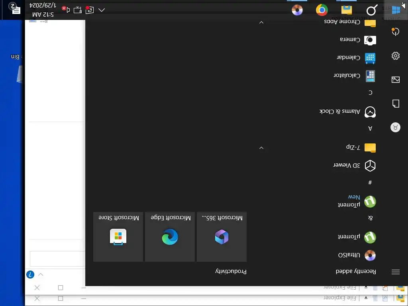Image resolution: width=408 pixels, height=306 pixels.
Task: Open Recycle Bin on the desktop
Action: pyautogui.click(x=17, y=69)
